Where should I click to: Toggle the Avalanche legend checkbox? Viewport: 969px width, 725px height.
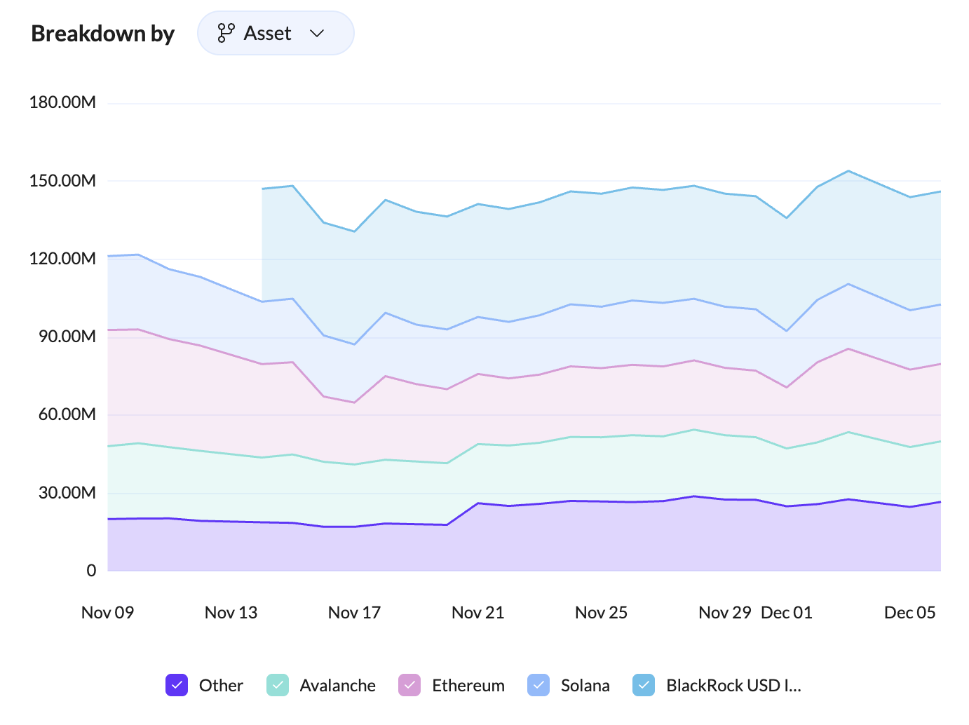click(x=278, y=685)
